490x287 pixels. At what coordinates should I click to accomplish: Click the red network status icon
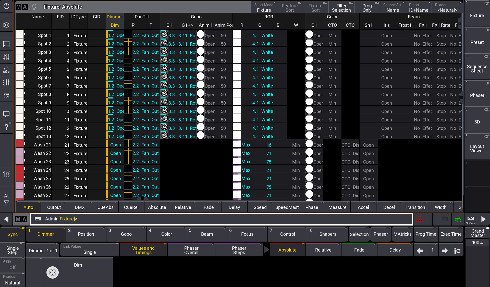point(420,219)
